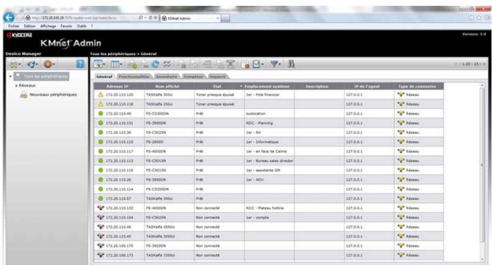492x265 pixels.
Task: Click '1er - Informatique' location cell
Action: (269, 142)
